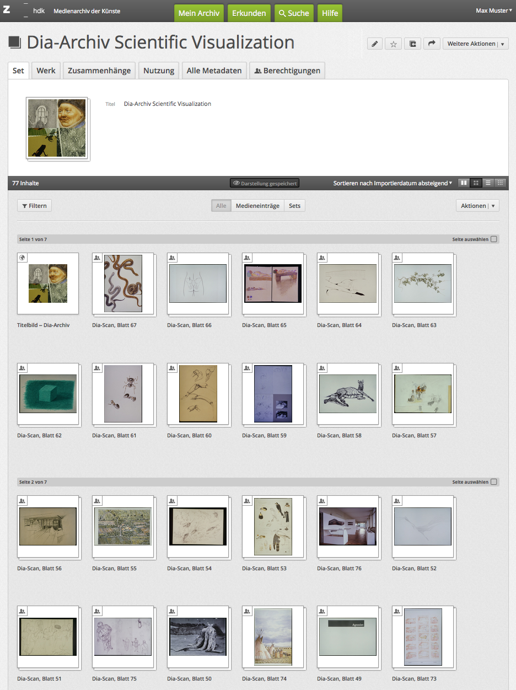Switch to list view layout icon

click(488, 183)
